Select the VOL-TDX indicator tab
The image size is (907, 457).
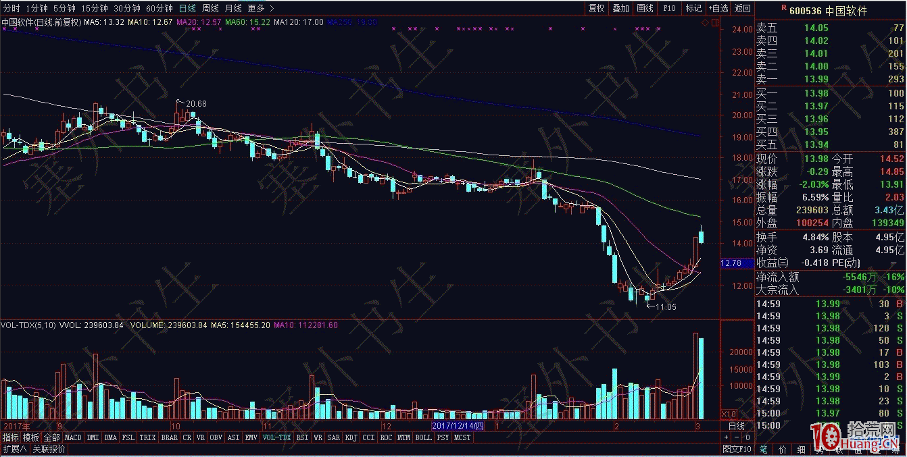[x=276, y=437]
